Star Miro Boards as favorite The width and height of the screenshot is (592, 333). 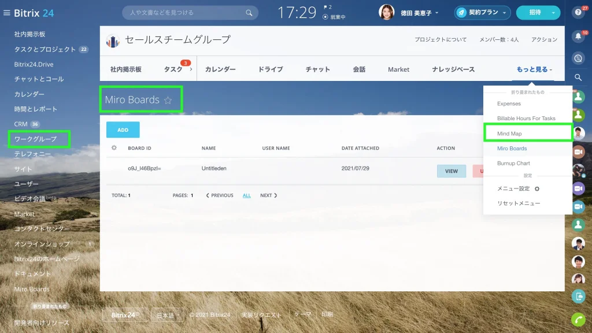168,100
